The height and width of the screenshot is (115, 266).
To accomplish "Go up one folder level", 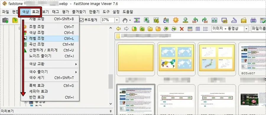I will 134,29.
